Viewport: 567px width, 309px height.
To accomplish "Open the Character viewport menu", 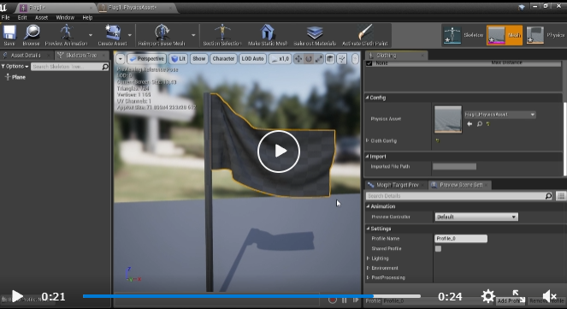I will (x=223, y=58).
